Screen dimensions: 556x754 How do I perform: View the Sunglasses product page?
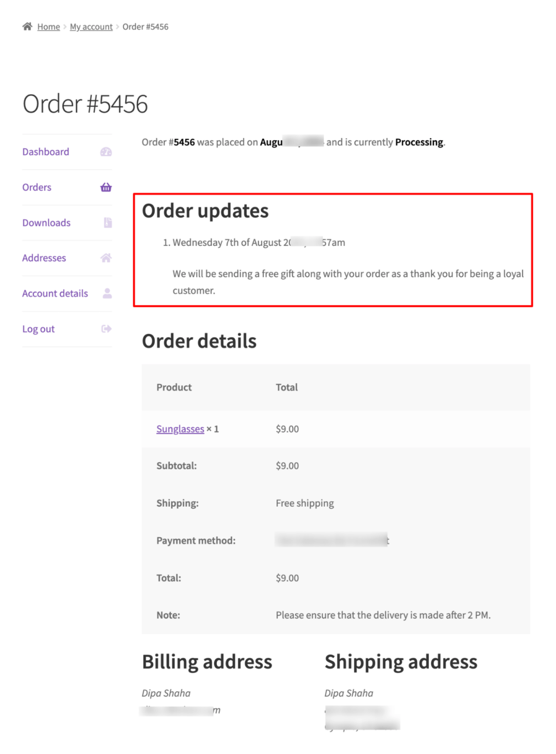coord(180,429)
